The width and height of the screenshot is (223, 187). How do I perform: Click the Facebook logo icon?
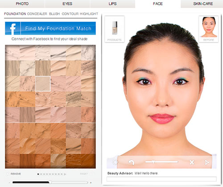13,28
